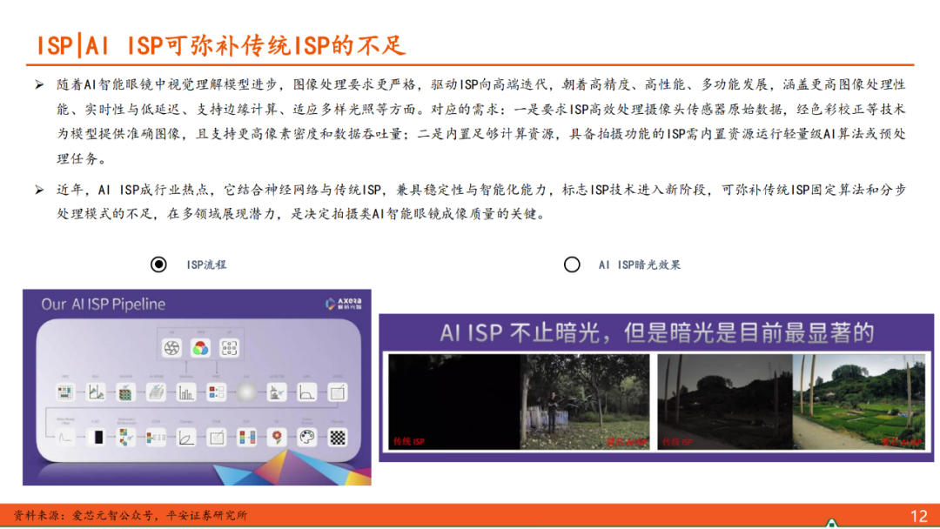Select the empty circle beside AI ISP暗光效果
940x529 pixels.
[572, 264]
